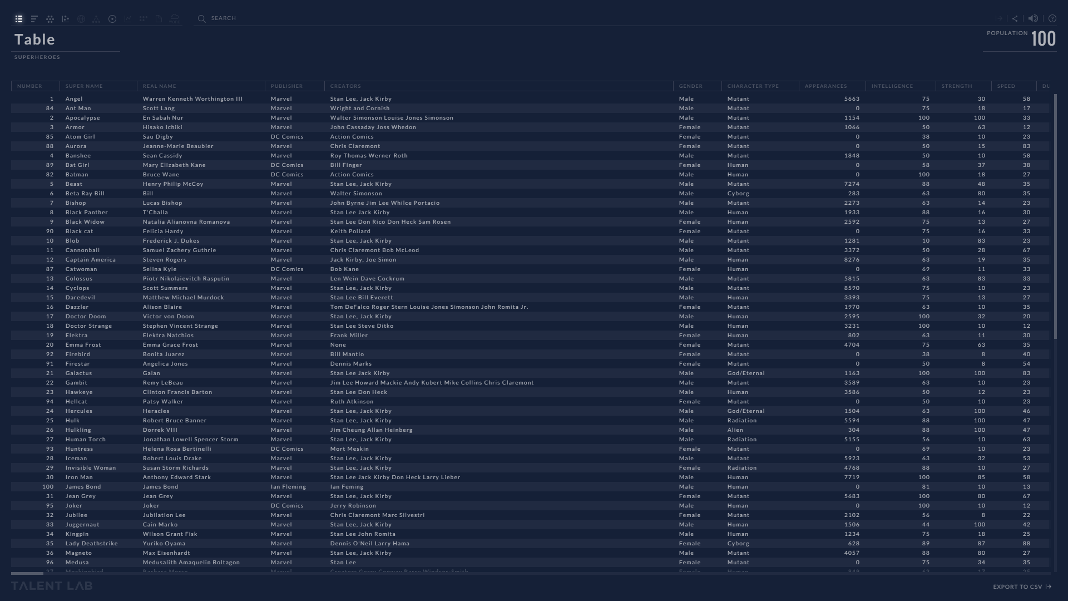Viewport: 1068px width, 601px height.
Task: Click 'Bruce Wane' real name
Action: [161, 175]
